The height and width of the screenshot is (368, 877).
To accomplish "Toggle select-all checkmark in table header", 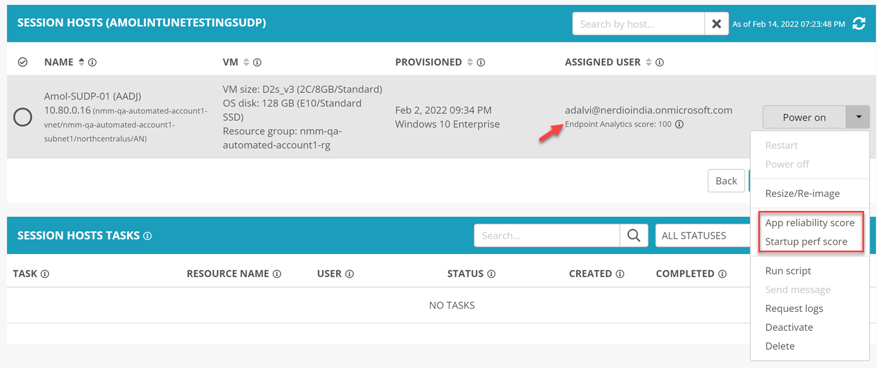I will point(23,62).
